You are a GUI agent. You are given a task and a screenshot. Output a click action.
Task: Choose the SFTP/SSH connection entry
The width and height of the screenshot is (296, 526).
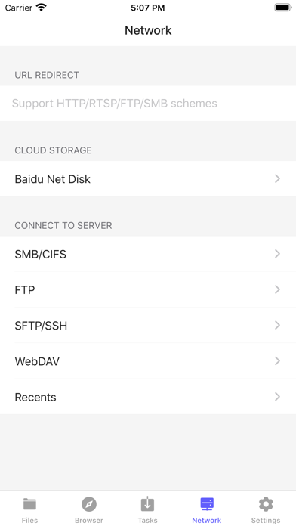148,325
